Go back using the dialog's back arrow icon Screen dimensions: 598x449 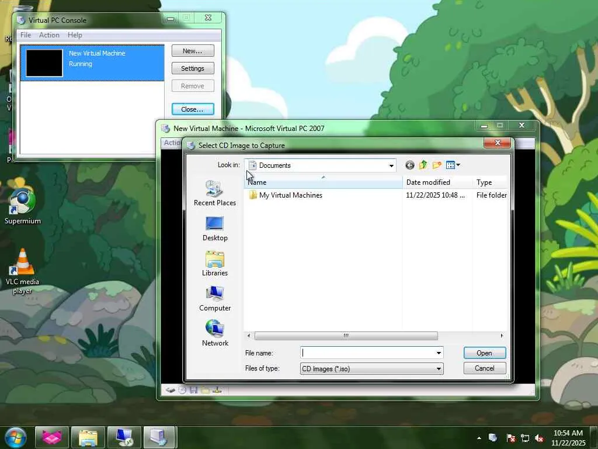point(409,165)
